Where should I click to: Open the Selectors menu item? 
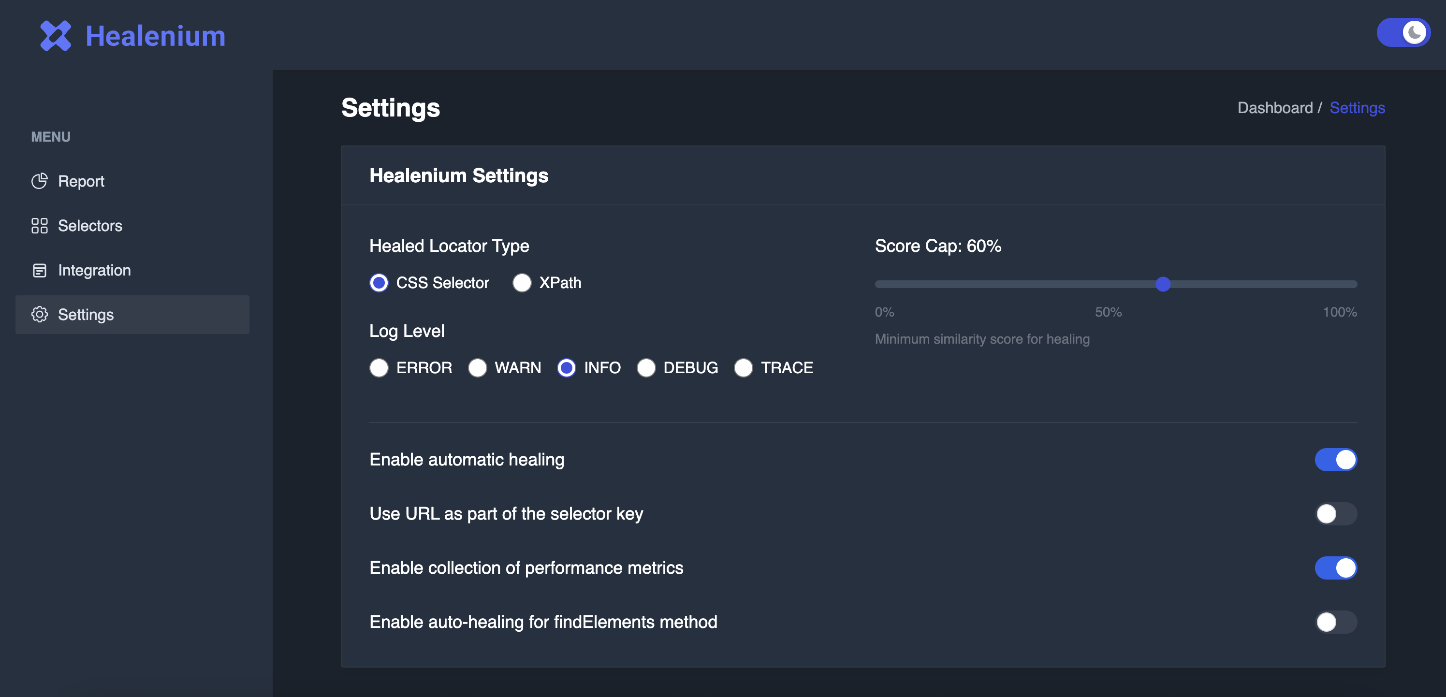click(x=90, y=226)
